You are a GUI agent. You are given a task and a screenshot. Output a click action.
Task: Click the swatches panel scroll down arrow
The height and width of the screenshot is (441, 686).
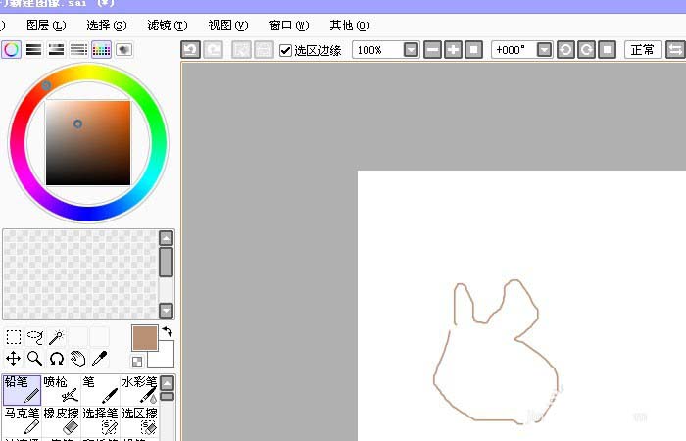pyautogui.click(x=167, y=311)
